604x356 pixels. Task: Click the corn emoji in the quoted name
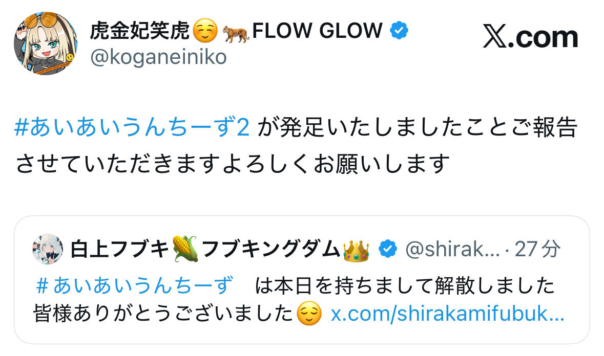185,250
